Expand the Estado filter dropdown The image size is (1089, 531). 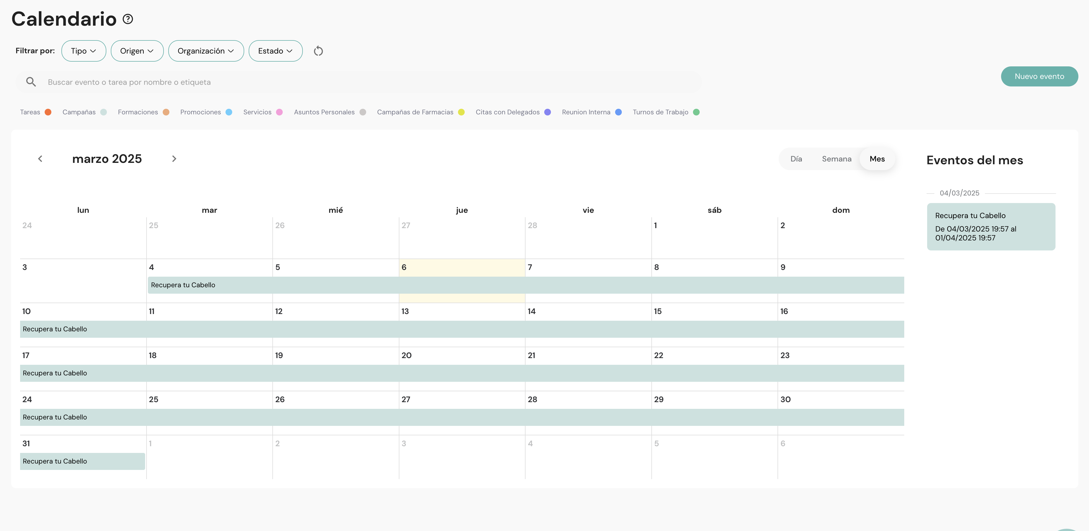tap(276, 51)
